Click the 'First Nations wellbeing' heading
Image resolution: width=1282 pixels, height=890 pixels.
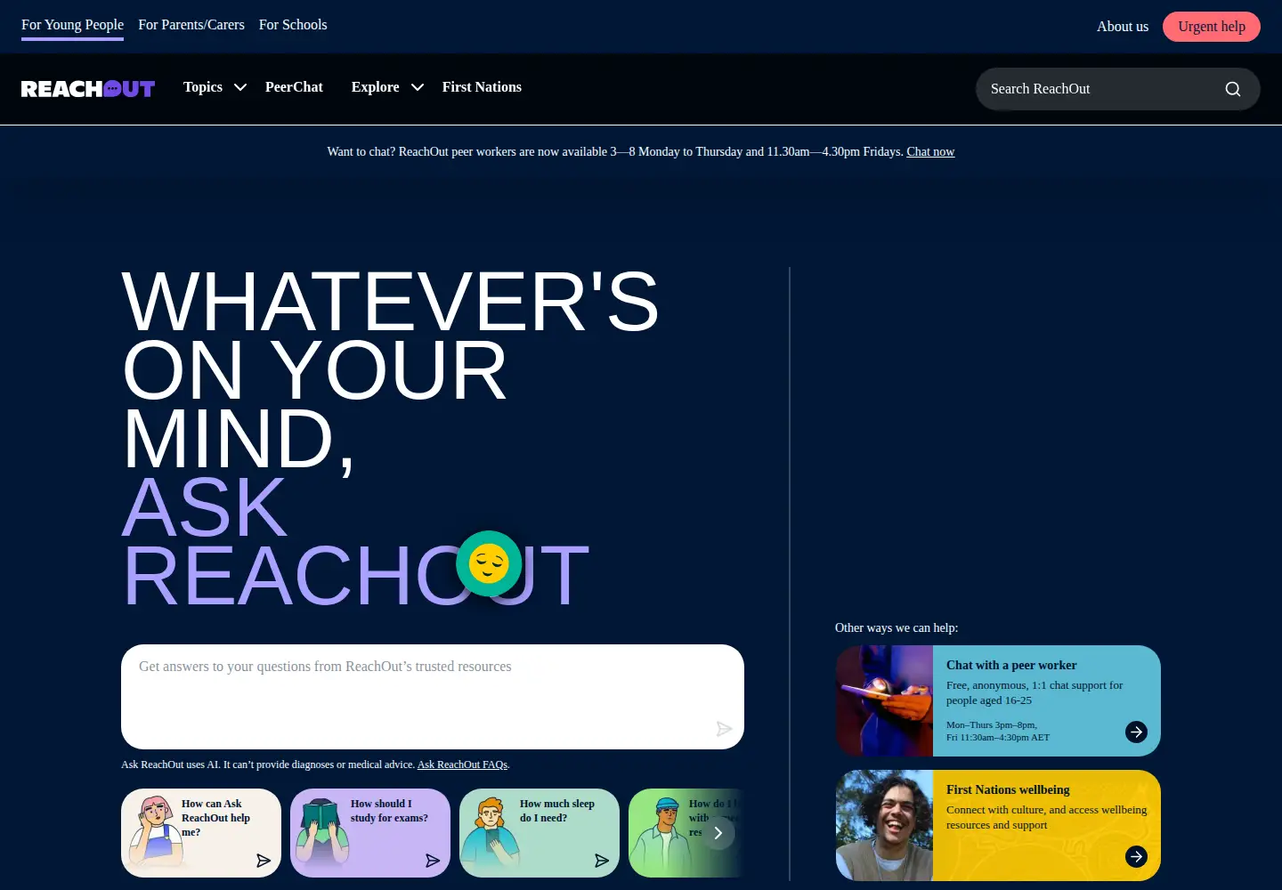(1008, 790)
